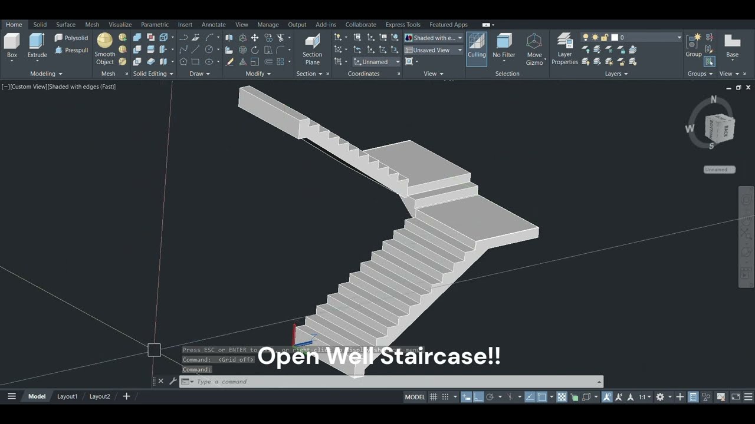Viewport: 755px width, 424px height.
Task: Open the Unnamed UCS dropdown
Action: pos(376,62)
